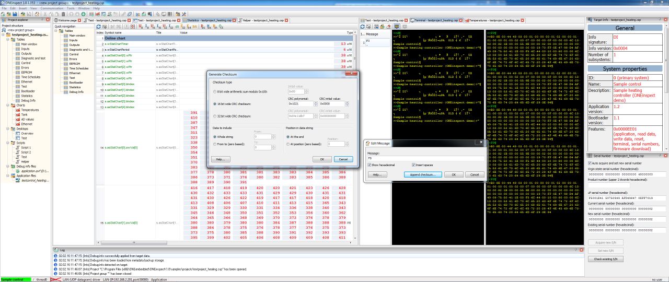Collapse the Scripts node in project tree
Image resolution: width=669 pixels, height=282 pixels.
pos(7,142)
